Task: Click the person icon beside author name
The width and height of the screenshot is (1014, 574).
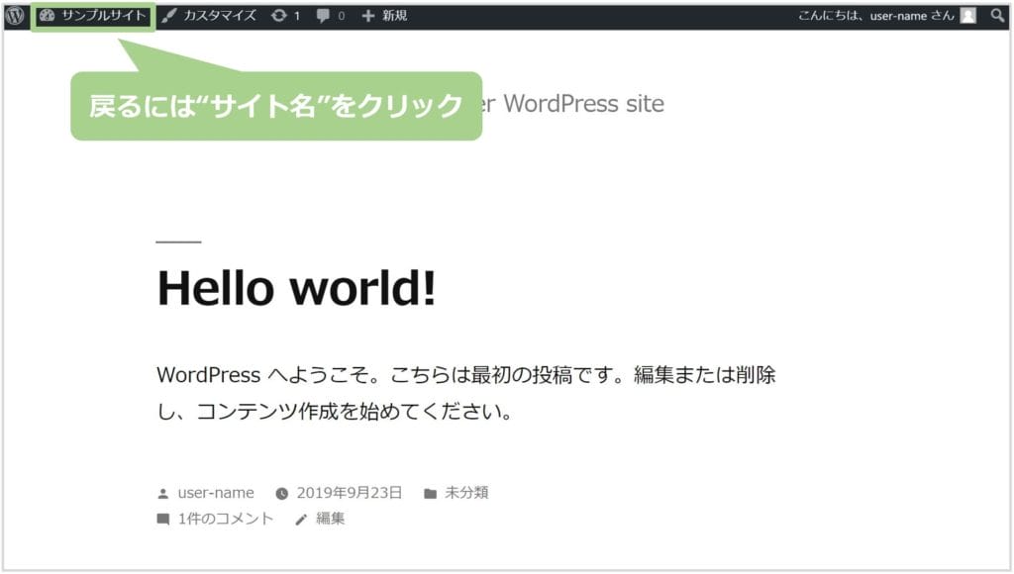Action: tap(163, 494)
